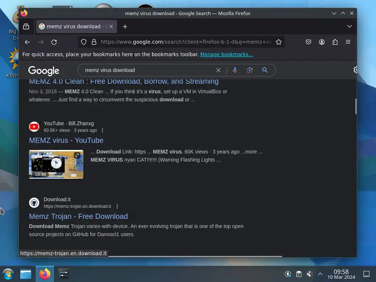Screen dimensions: 376x282
Task: Close the memz virus download tab
Action: click(111, 26)
